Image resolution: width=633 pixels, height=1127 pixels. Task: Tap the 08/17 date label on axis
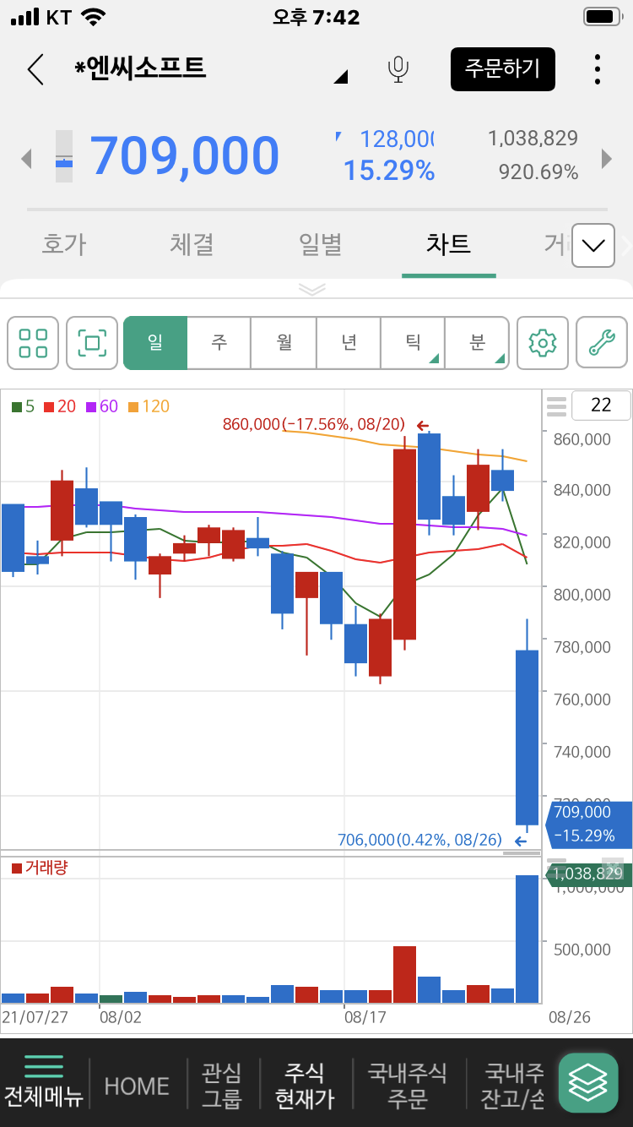pyautogui.click(x=365, y=1017)
